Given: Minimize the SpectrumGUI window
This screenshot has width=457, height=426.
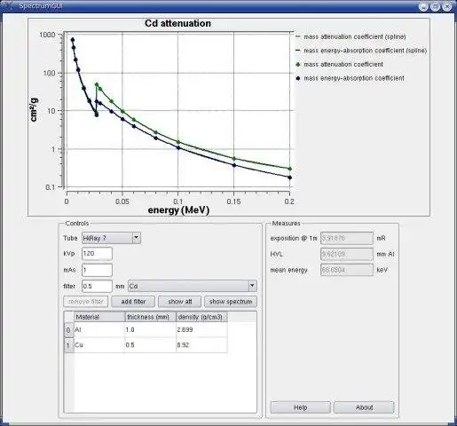Looking at the screenshot, I should [423, 6].
